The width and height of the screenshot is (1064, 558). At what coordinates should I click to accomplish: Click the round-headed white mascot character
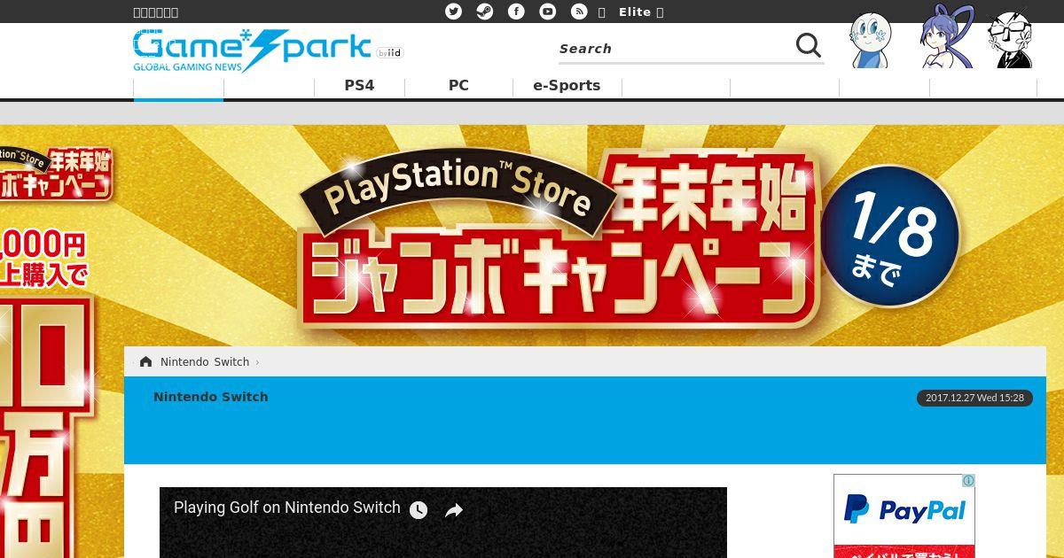[x=871, y=40]
